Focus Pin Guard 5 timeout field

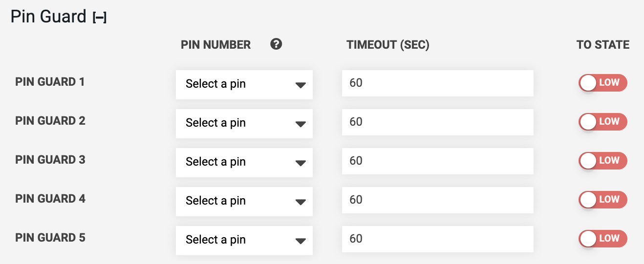[x=438, y=239]
